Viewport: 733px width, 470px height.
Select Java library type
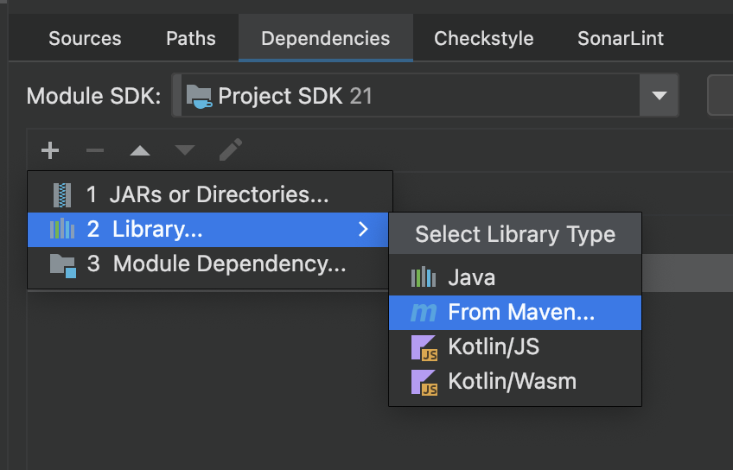[x=471, y=277]
